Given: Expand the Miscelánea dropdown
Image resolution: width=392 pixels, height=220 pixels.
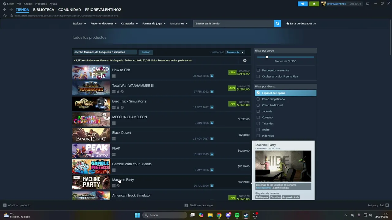Looking at the screenshot, I should tap(179, 24).
